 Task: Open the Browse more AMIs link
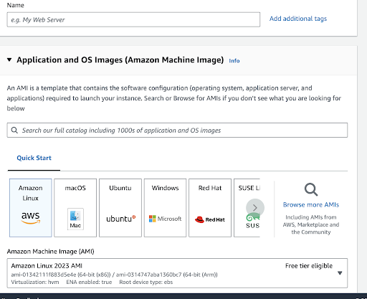(311, 204)
